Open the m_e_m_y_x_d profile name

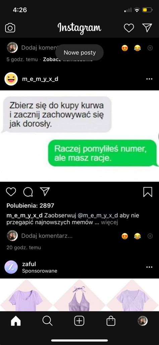point(40,79)
